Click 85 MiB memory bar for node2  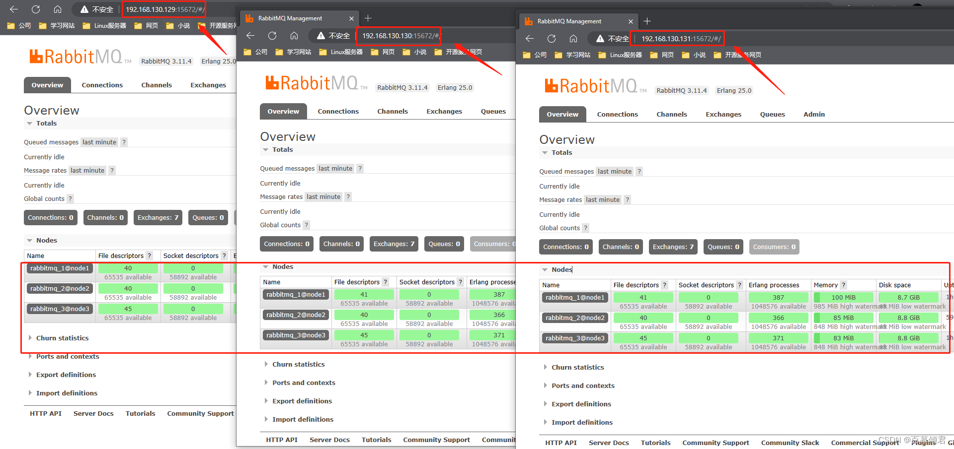pos(843,318)
